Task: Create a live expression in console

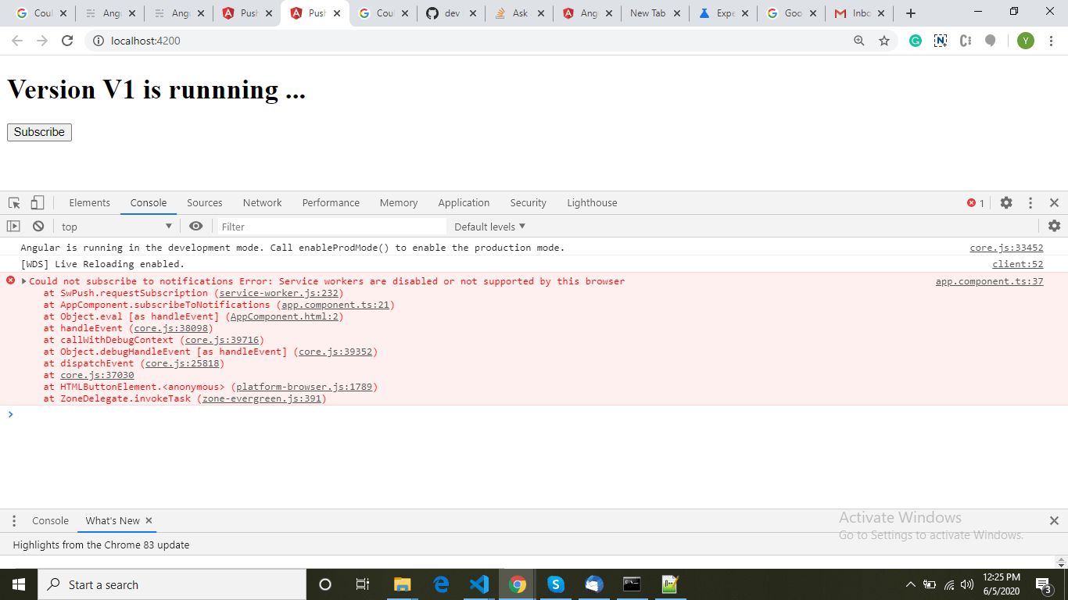Action: pos(196,226)
